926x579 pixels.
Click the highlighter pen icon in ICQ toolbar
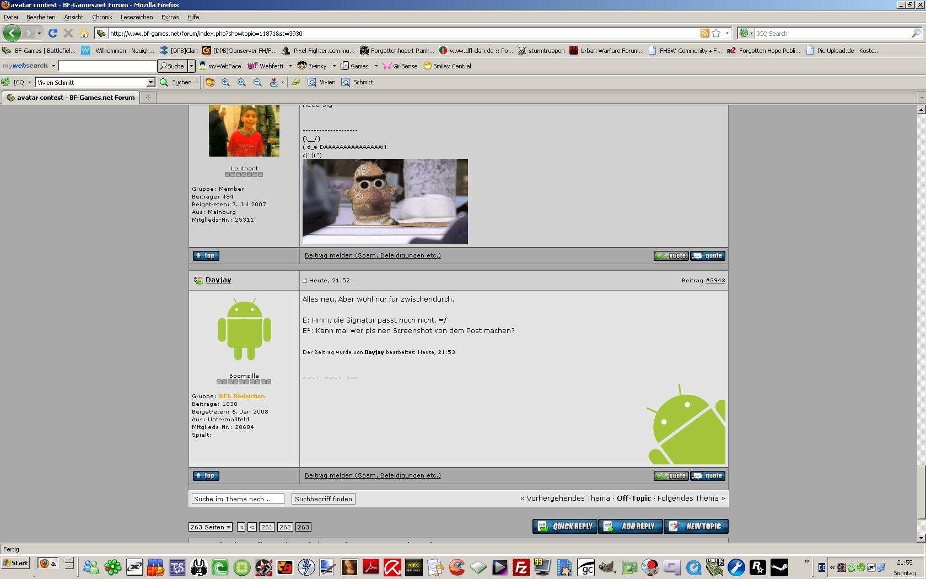296,82
